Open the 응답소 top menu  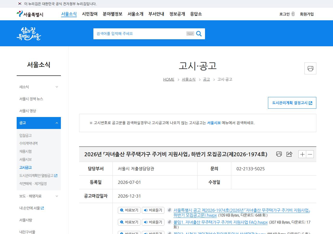click(196, 14)
